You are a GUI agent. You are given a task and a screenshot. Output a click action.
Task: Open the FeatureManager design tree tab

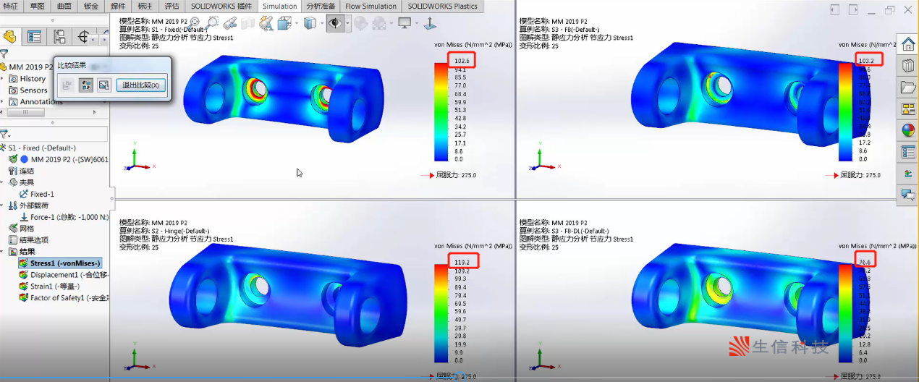(10, 37)
